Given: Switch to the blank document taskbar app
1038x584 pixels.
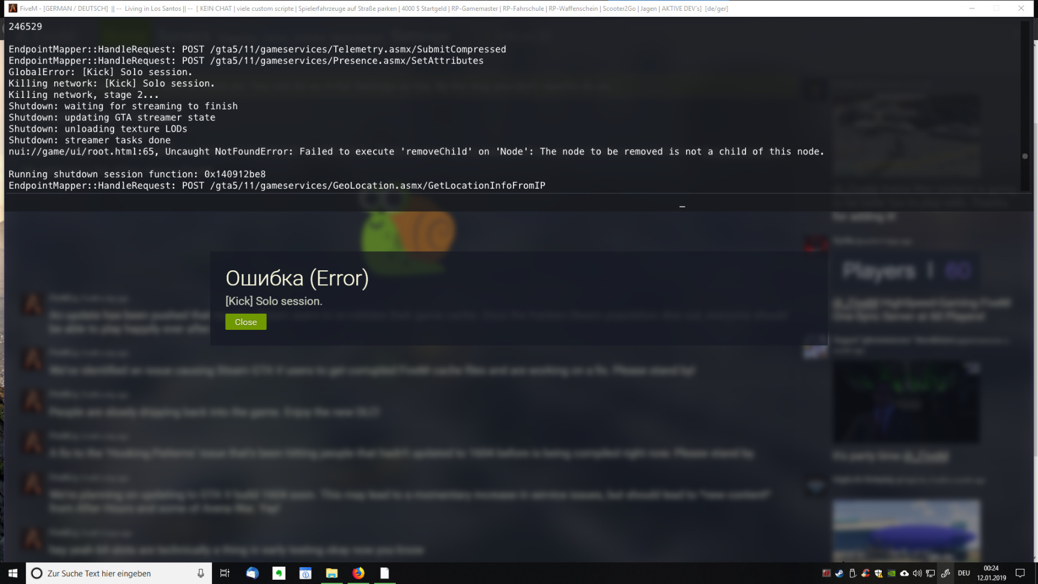Looking at the screenshot, I should (x=384, y=573).
